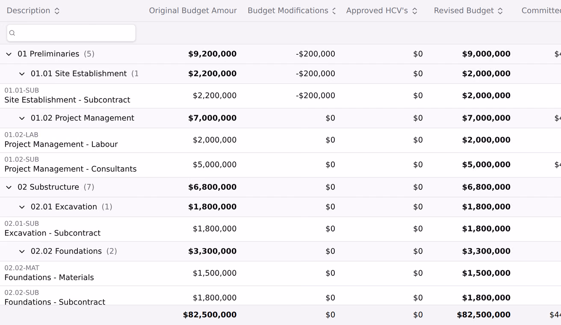Click $5,000,000 original budget for Consultants line
The image size is (561, 325).
point(215,165)
